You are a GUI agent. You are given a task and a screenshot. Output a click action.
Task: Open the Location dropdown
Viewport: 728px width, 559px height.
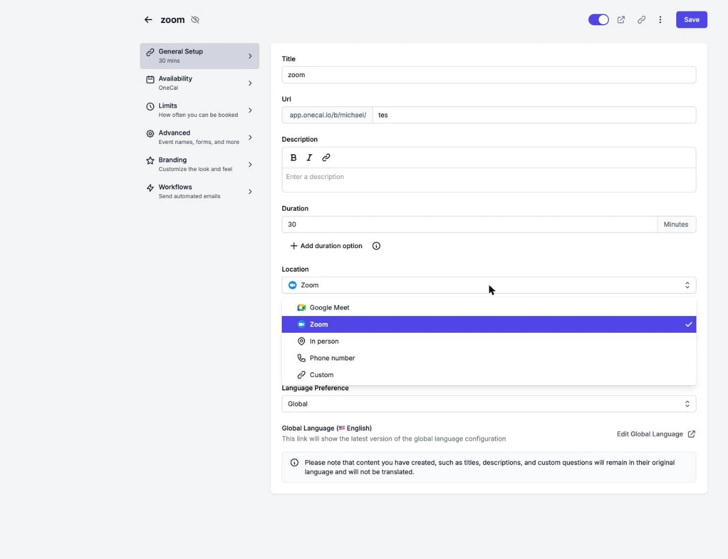click(x=489, y=285)
